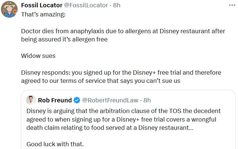
Task: Click the word "anaphylaxis" in the tweet
Action: 89,31
